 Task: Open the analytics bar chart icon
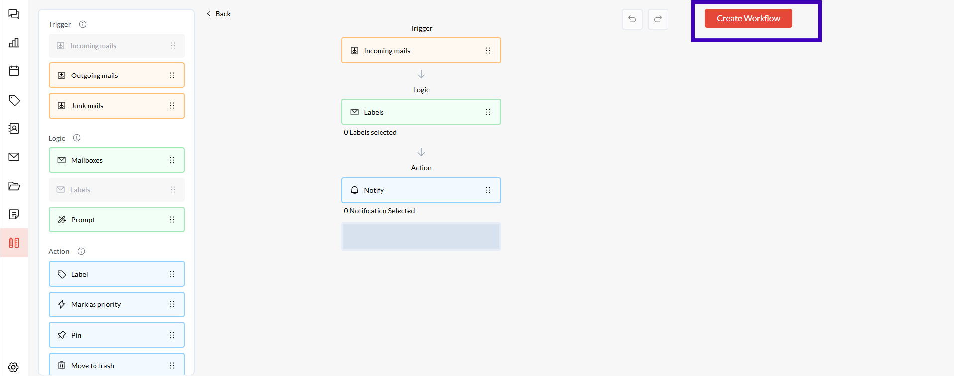tap(14, 43)
